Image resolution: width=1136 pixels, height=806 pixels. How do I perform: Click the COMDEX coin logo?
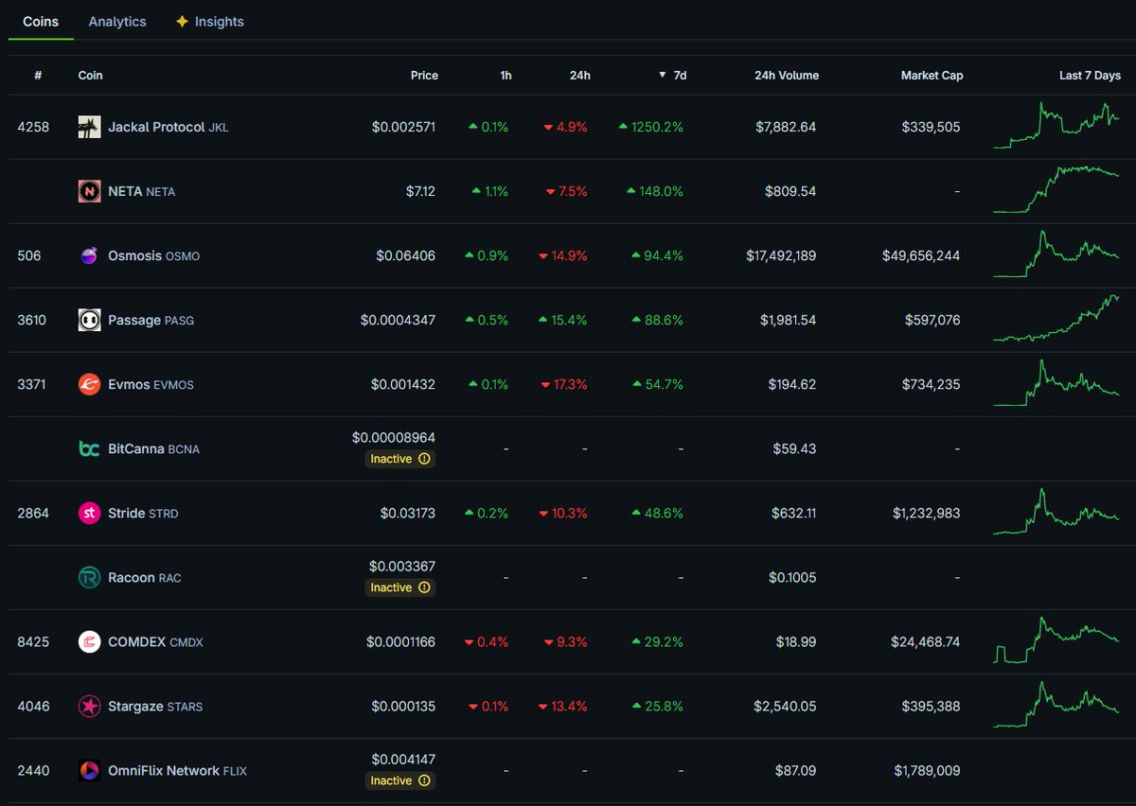click(89, 641)
